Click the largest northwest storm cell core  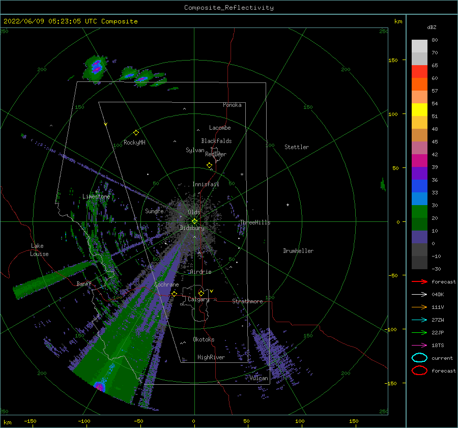(96, 67)
